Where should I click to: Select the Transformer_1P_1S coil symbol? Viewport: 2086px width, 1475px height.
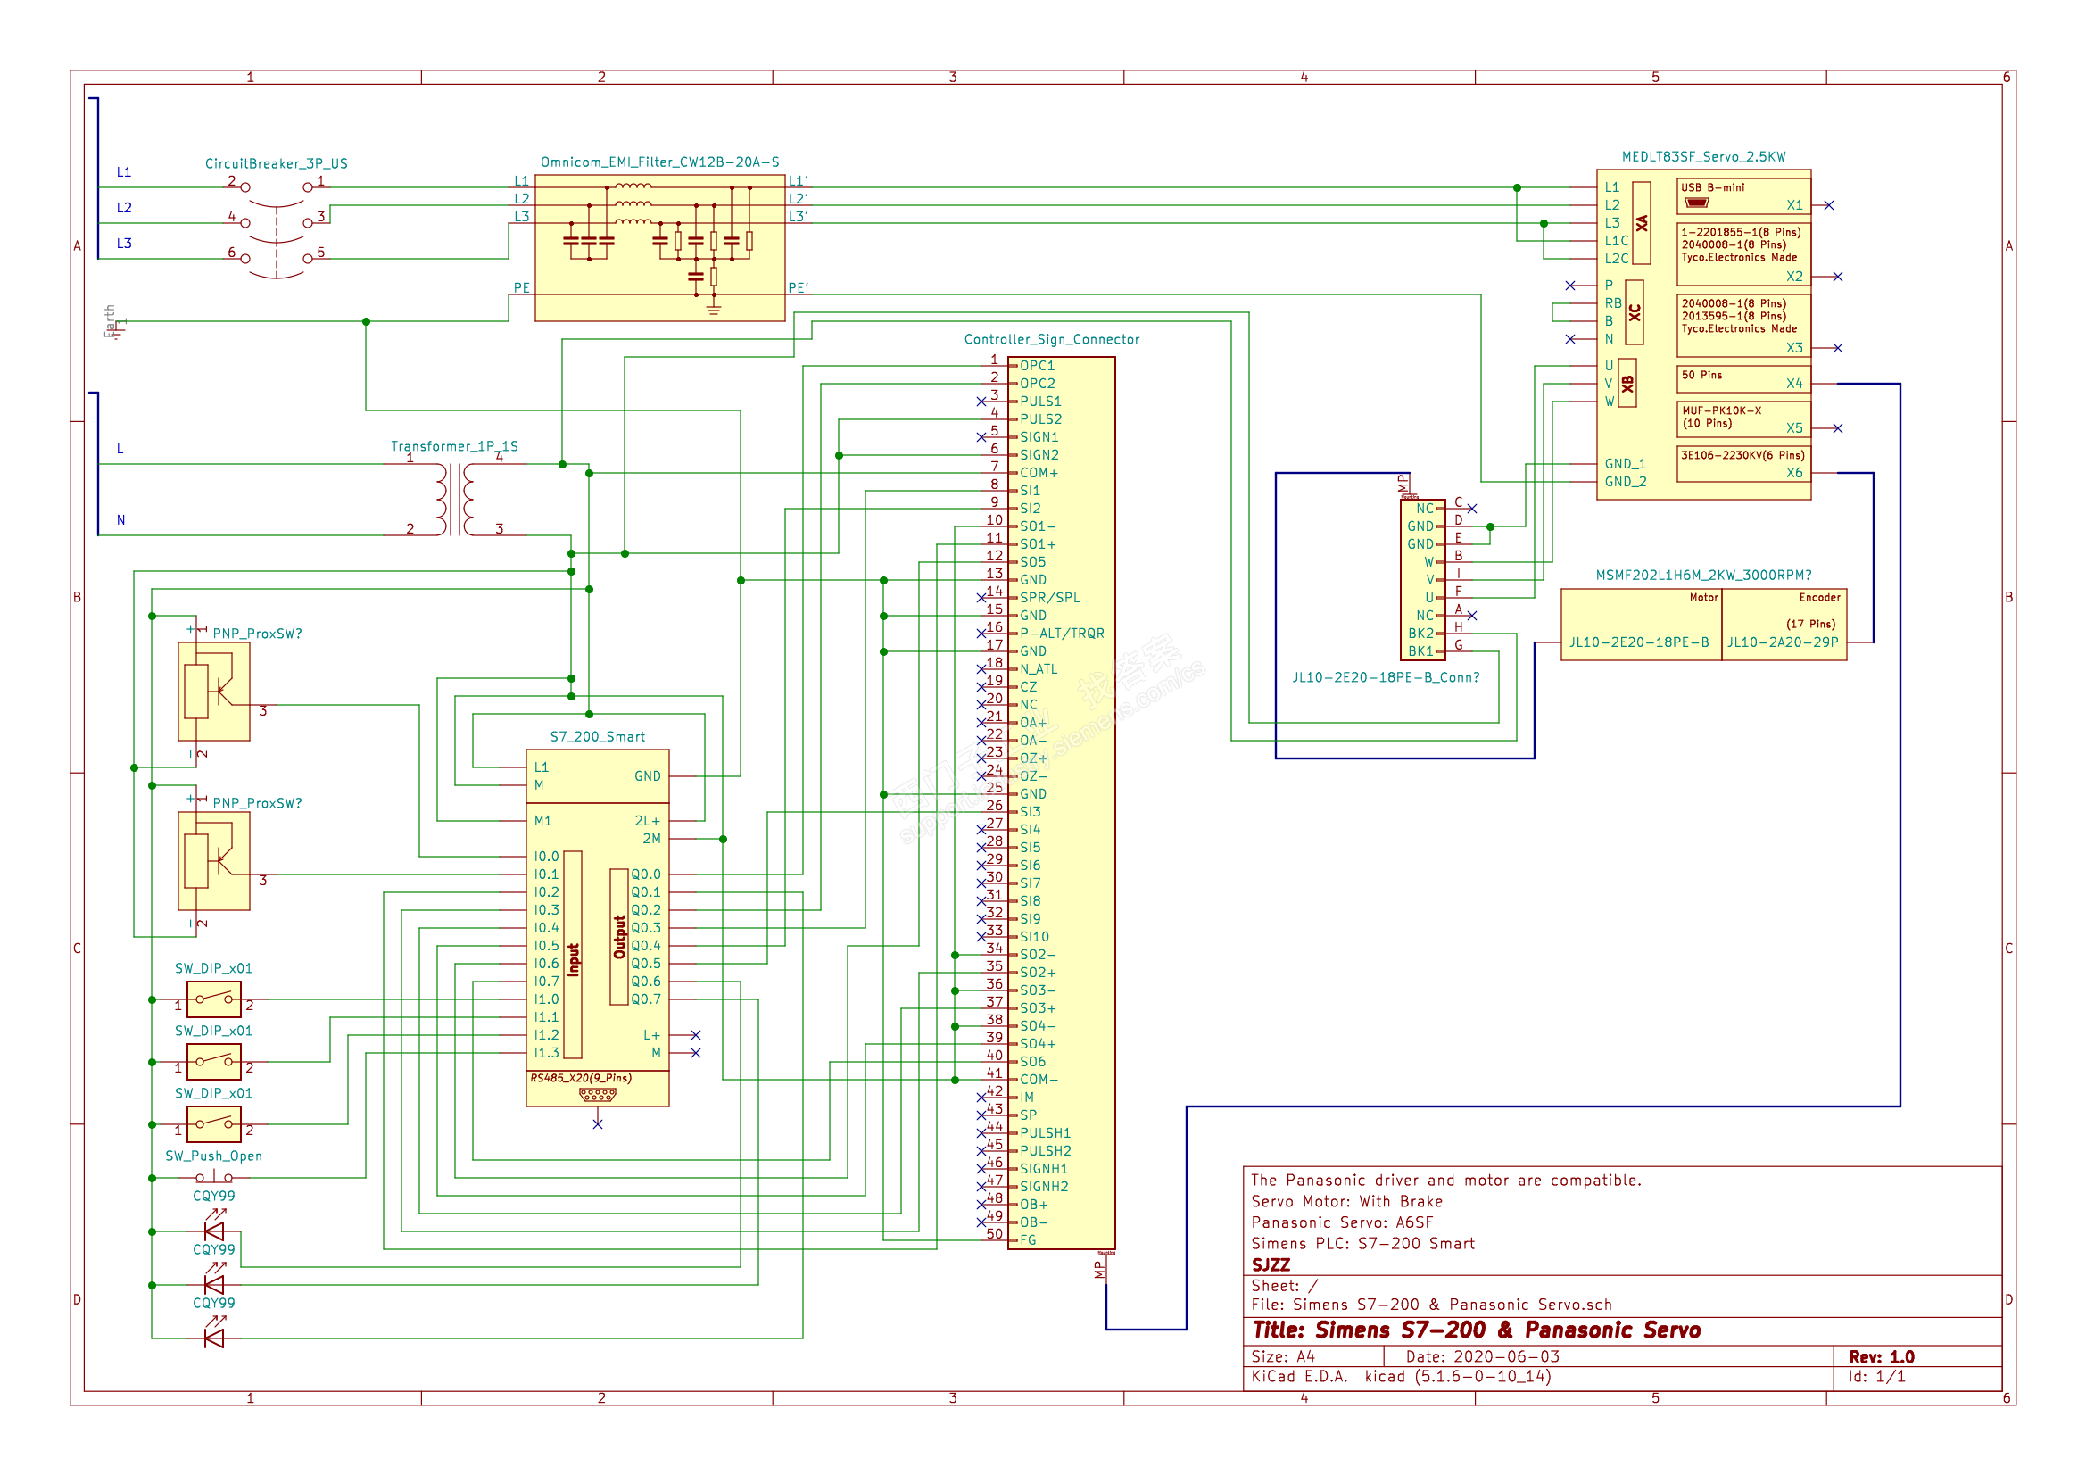click(454, 500)
